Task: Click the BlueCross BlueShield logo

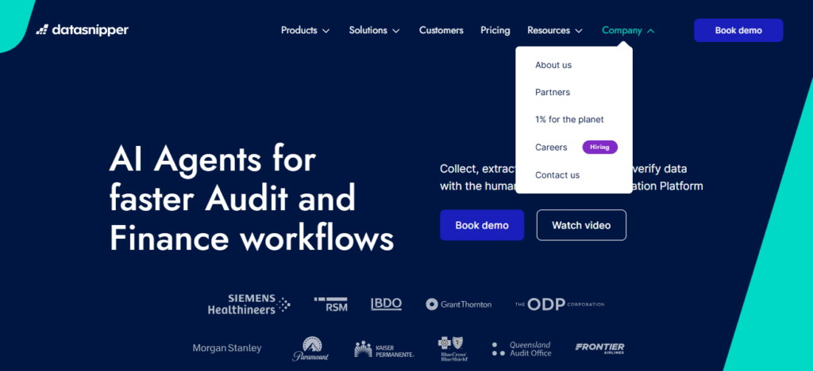Action: 453,348
